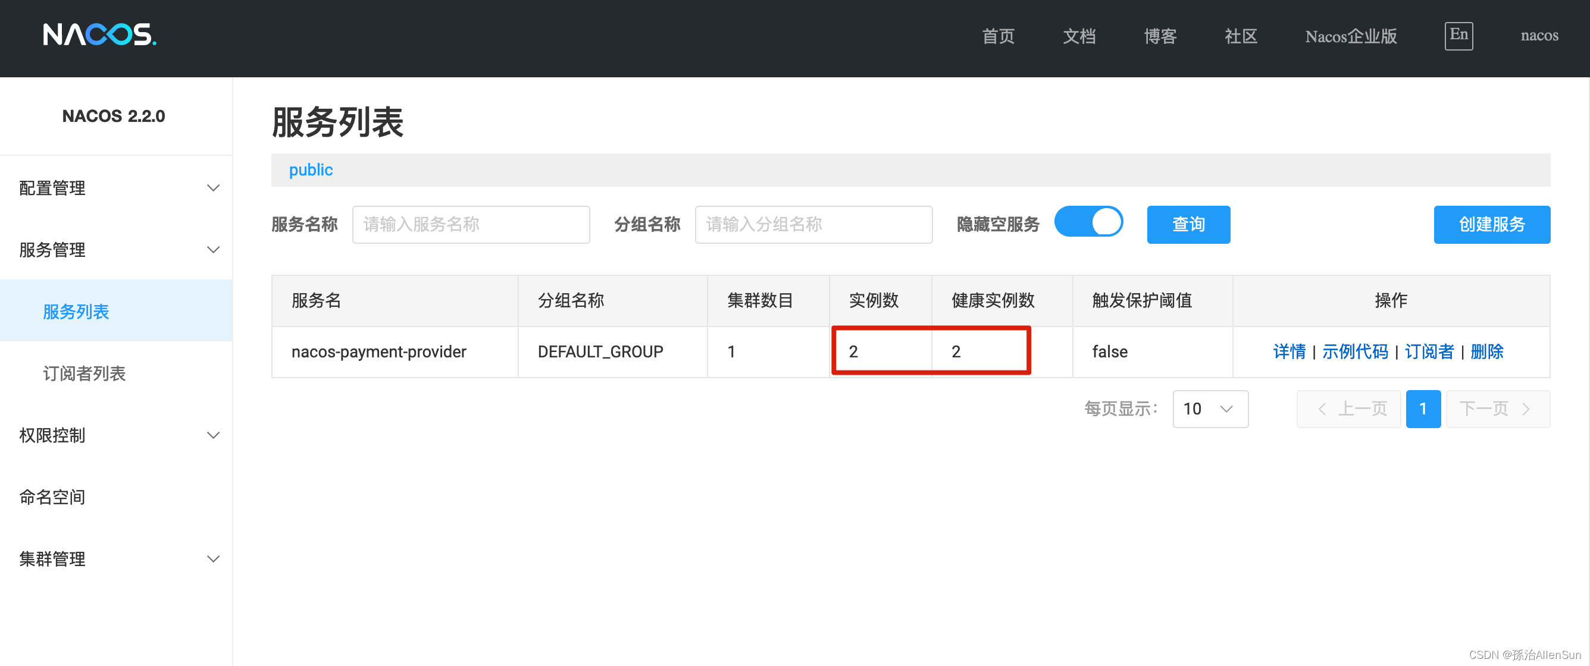
Task: Click 删除 for nacos-payment-provider
Action: 1486,351
